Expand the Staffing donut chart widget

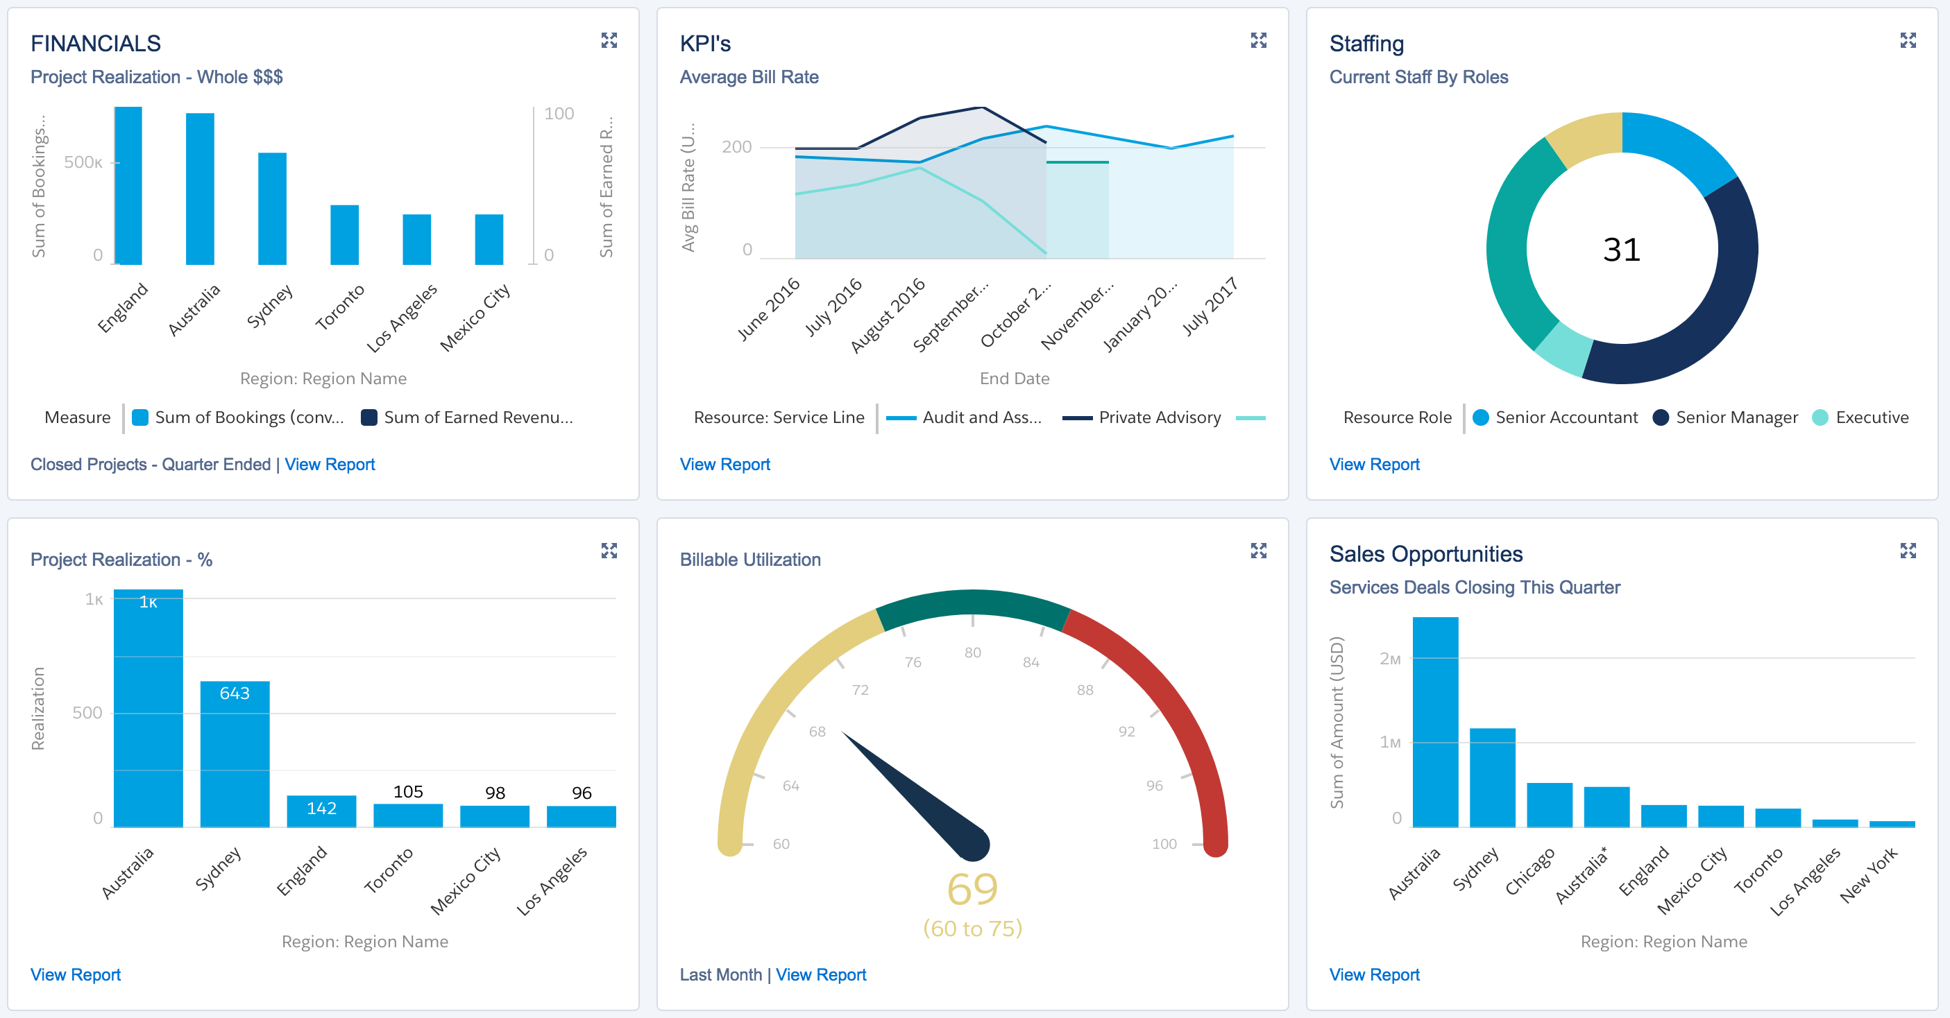click(x=1908, y=40)
